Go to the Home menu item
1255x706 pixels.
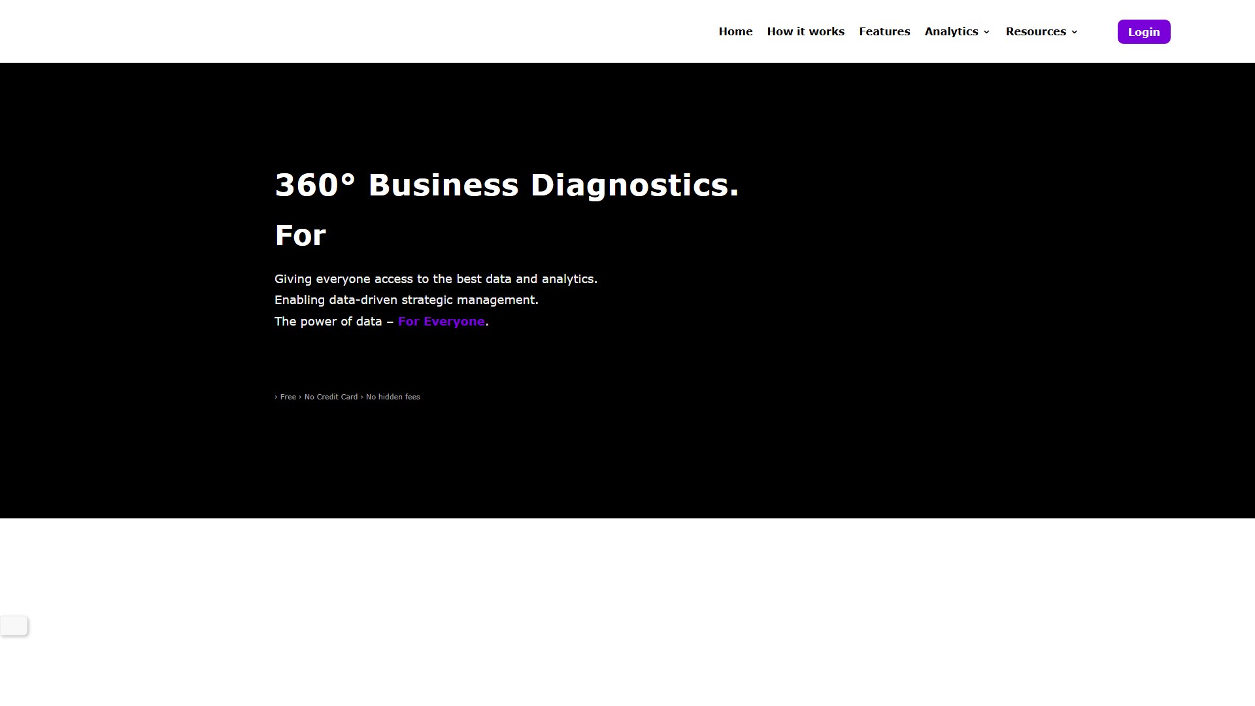pyautogui.click(x=735, y=31)
